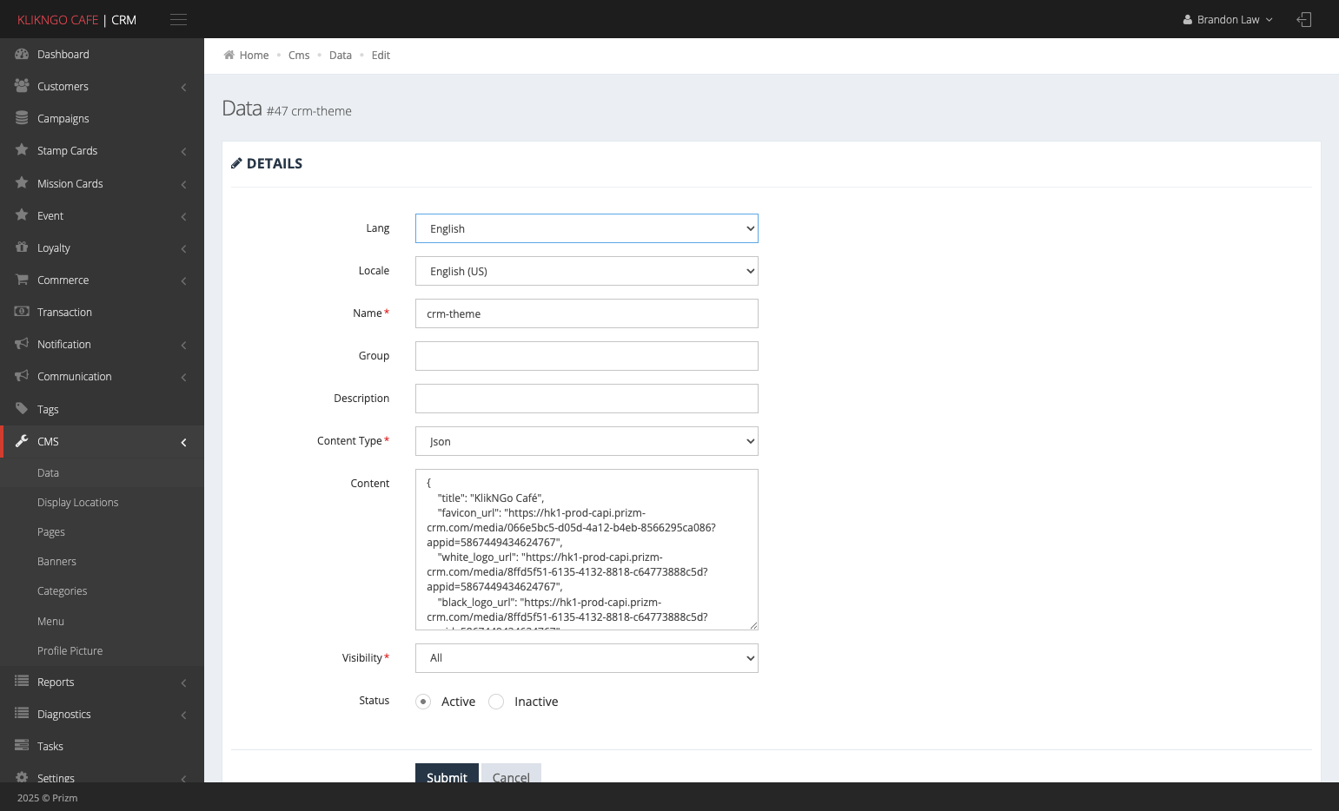Select the Inactive status radio button

pos(496,702)
